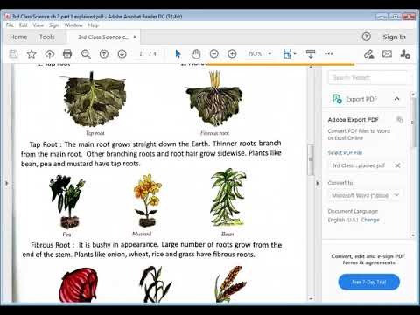
Task: Remove the selected PDF file with X
Action: coord(397,165)
